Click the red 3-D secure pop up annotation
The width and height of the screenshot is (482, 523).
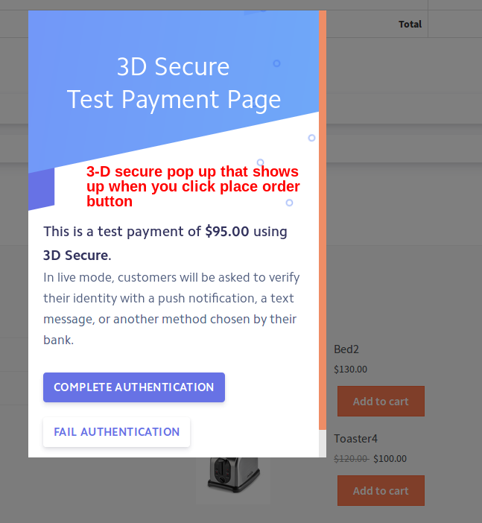[193, 186]
